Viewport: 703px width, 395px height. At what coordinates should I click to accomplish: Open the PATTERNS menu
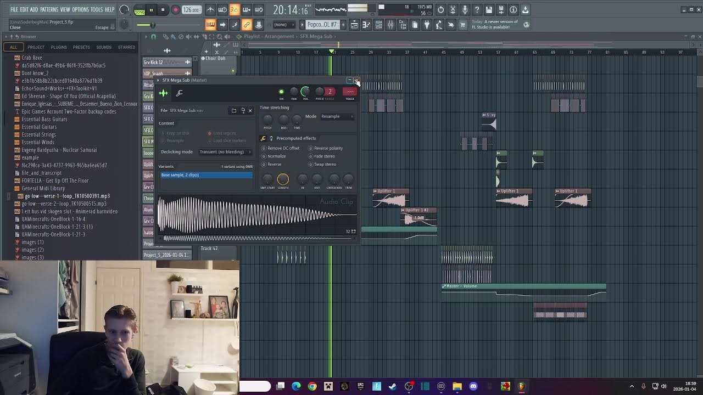point(49,10)
